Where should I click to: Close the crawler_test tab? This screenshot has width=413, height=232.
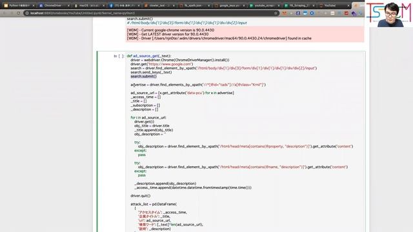(x=174, y=5)
